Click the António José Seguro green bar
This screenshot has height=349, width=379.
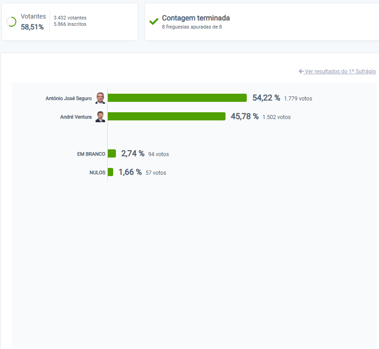click(177, 98)
